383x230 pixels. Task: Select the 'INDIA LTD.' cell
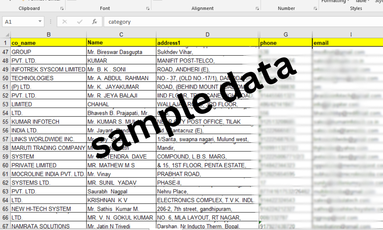tap(49, 130)
